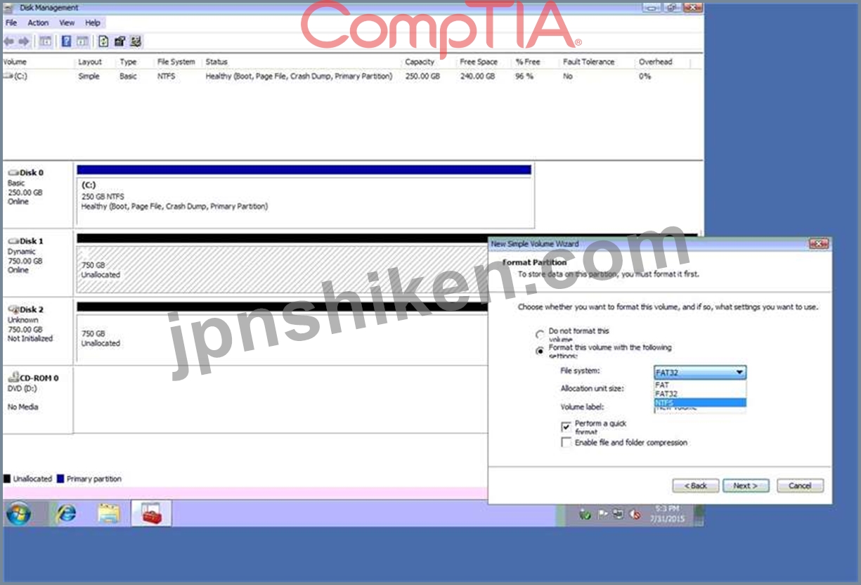Cancel the New Simple Volume Wizard
The width and height of the screenshot is (861, 585).
800,486
